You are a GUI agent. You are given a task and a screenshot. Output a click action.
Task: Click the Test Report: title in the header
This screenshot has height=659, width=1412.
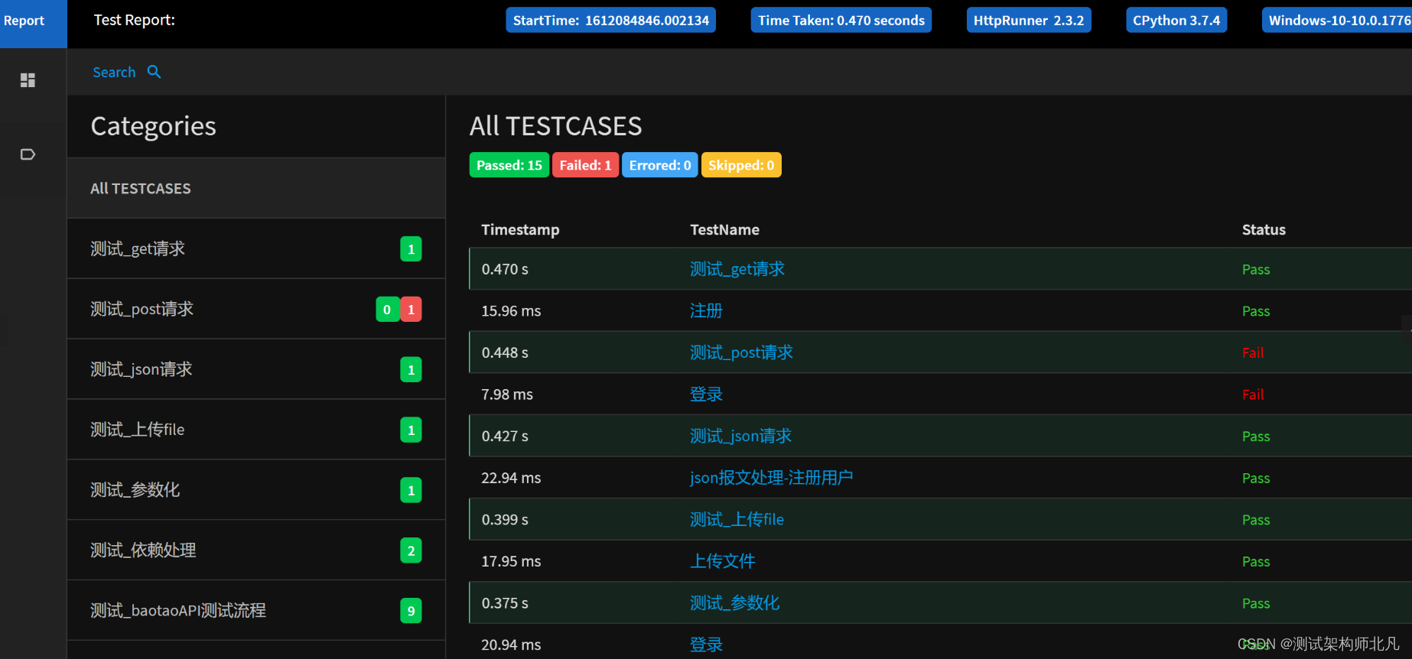(135, 21)
